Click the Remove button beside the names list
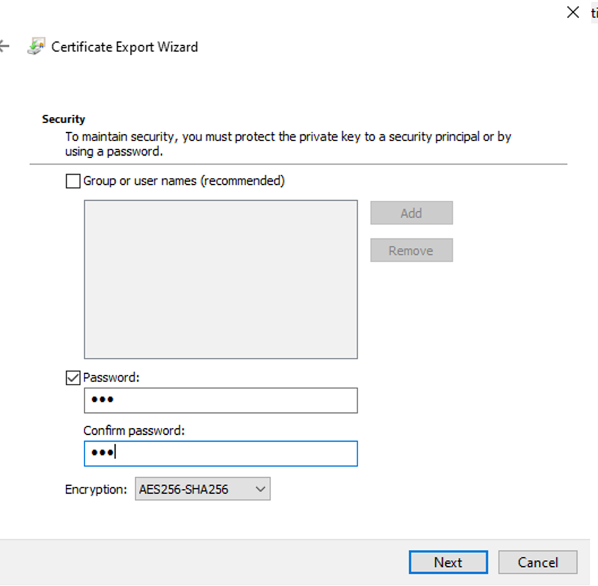The height and width of the screenshot is (586, 598). click(x=411, y=250)
